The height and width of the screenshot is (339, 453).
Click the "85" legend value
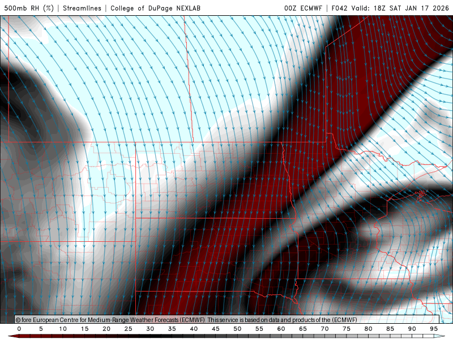tap(390, 329)
